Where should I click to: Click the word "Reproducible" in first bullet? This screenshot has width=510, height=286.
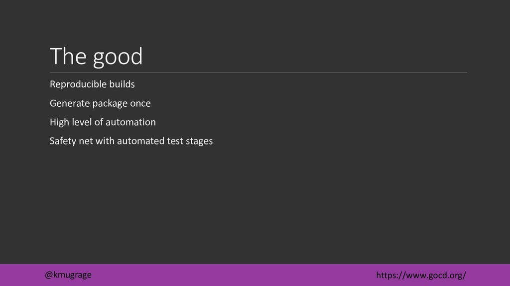pyautogui.click(x=78, y=84)
